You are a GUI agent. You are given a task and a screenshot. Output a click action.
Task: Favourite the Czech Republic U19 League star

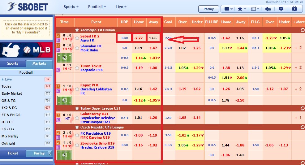click(x=77, y=127)
